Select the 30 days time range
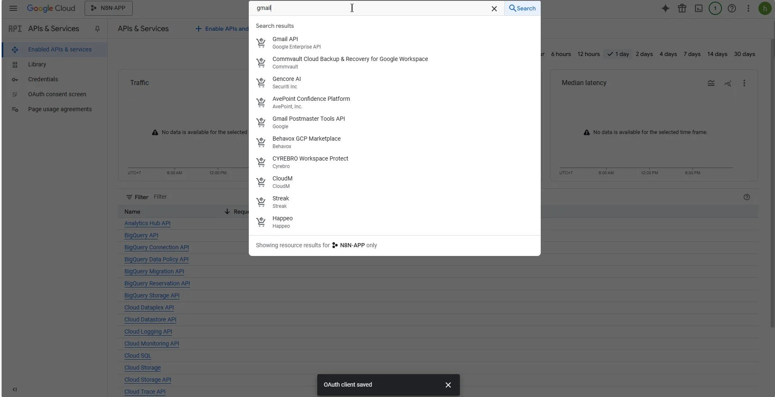 click(744, 54)
